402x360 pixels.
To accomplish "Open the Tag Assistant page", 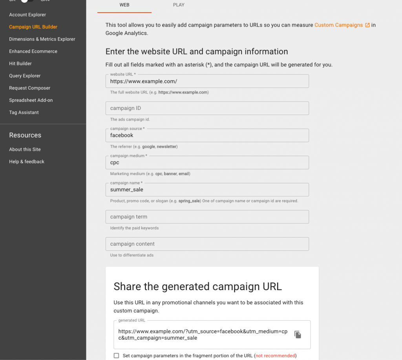I will click(24, 112).
